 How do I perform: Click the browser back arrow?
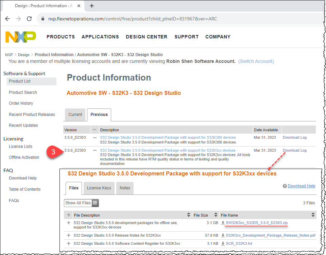(7, 19)
